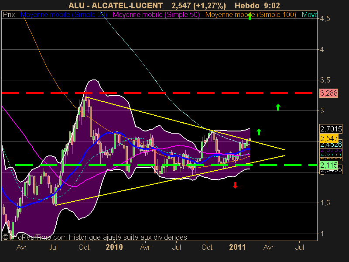The image size is (349, 262).
Task: Click the 'Avr' label right of 2010
Action: pos(145,247)
